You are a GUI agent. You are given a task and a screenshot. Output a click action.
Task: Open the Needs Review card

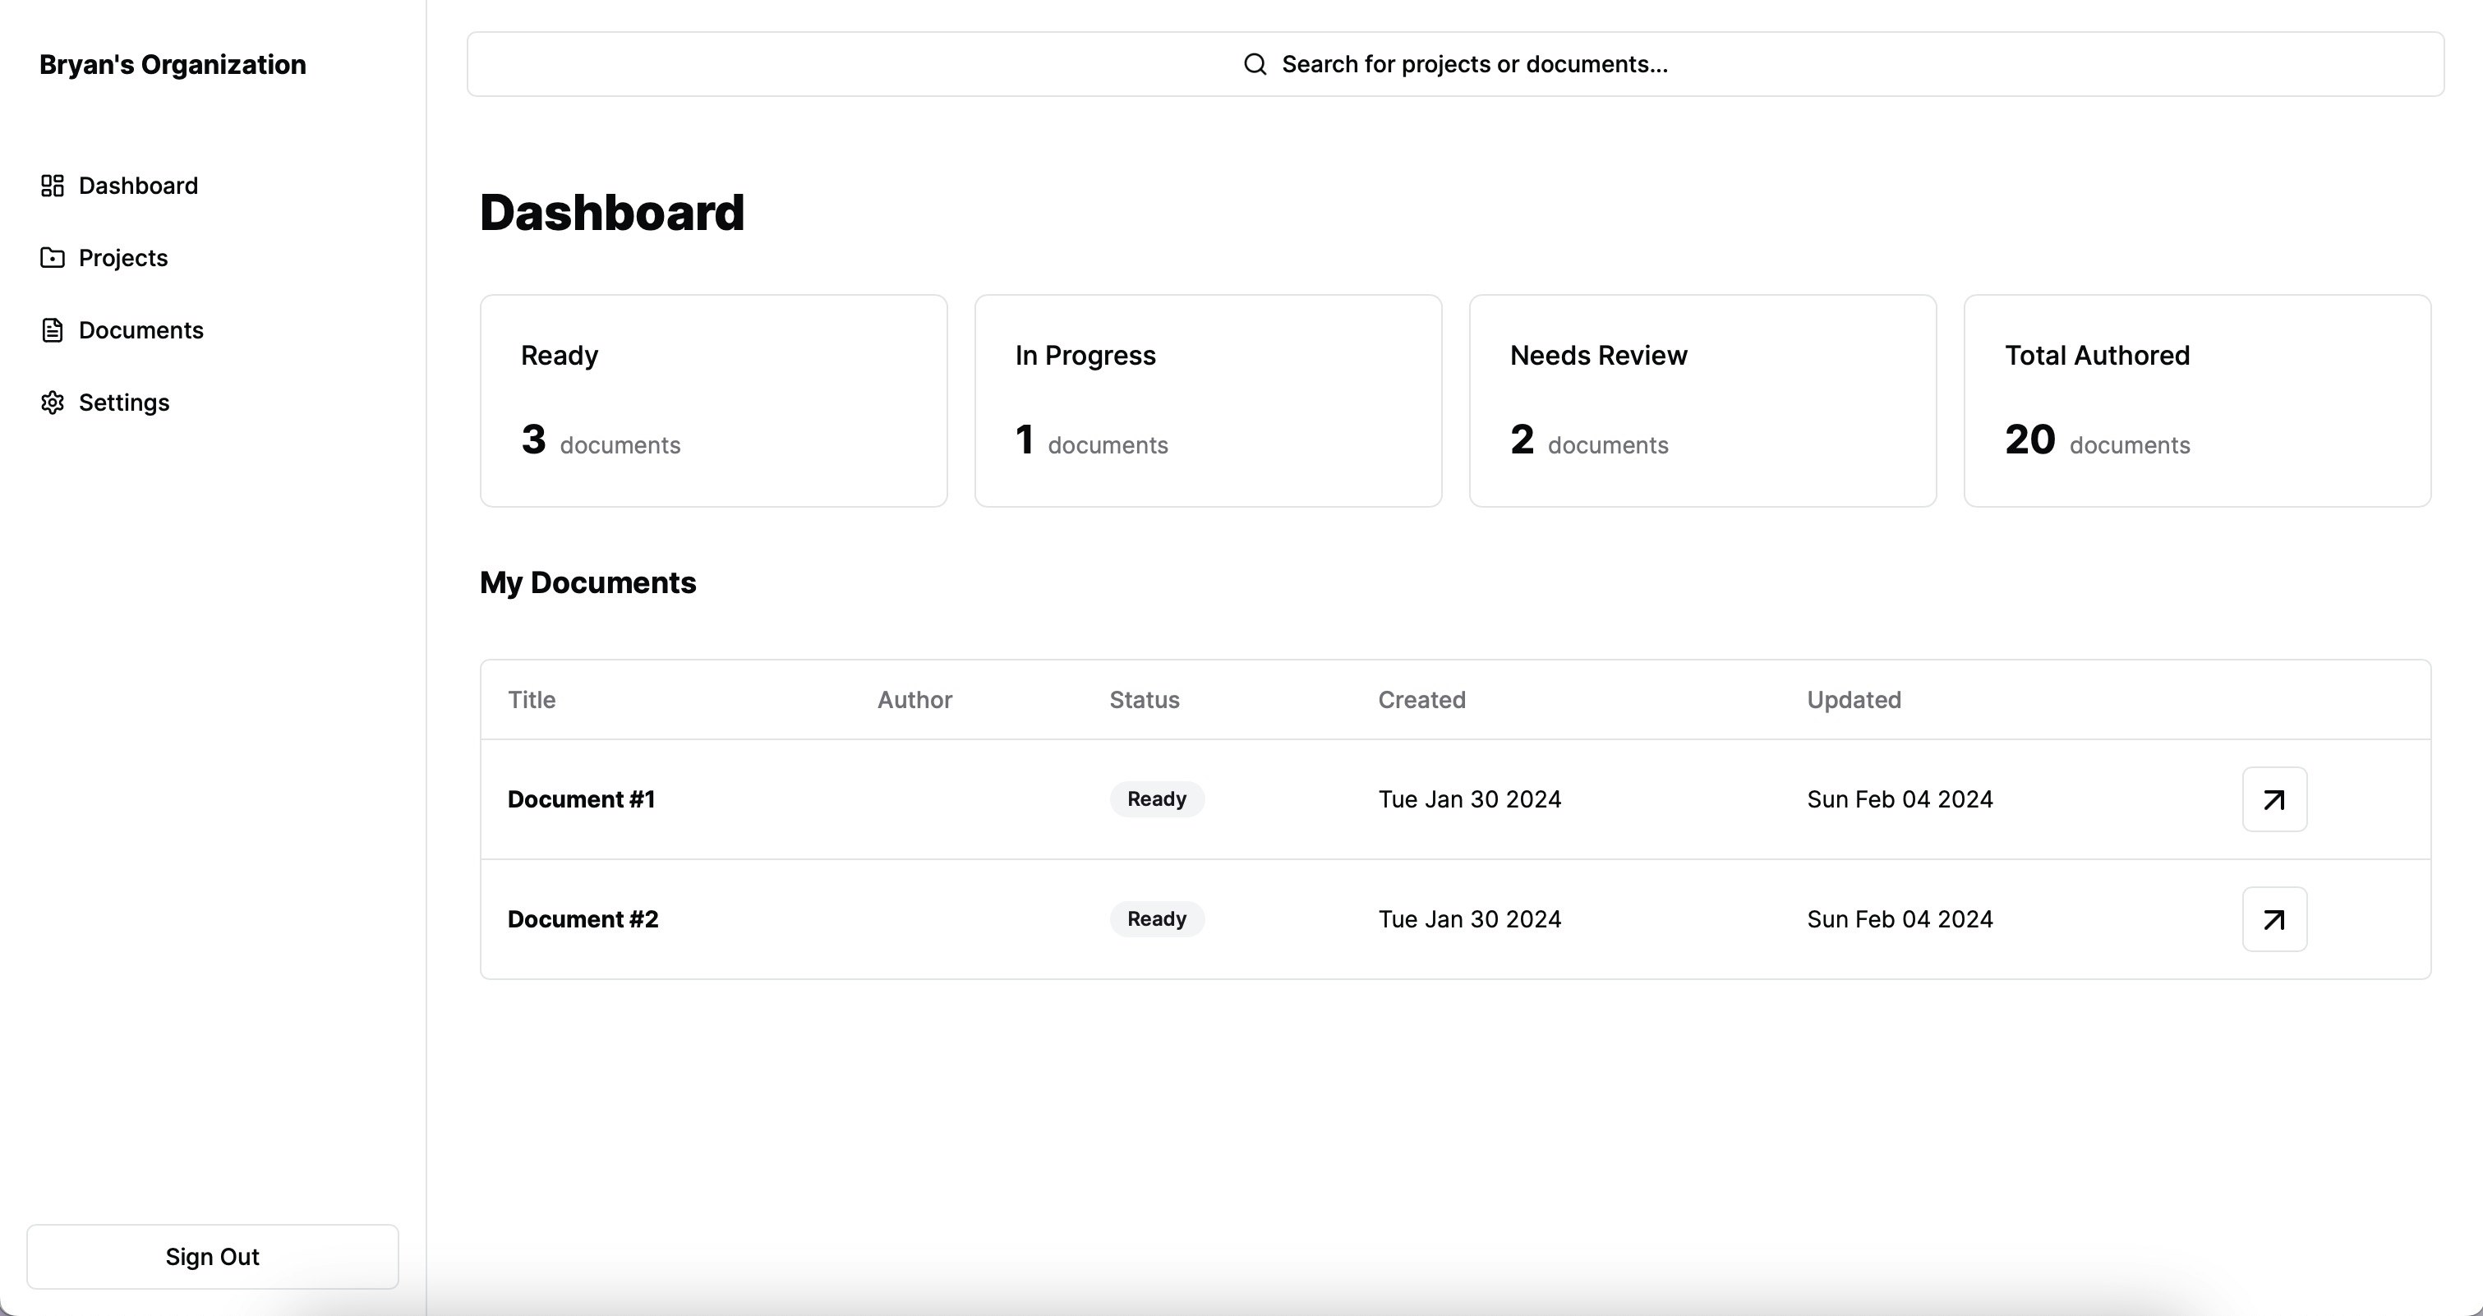(1702, 401)
